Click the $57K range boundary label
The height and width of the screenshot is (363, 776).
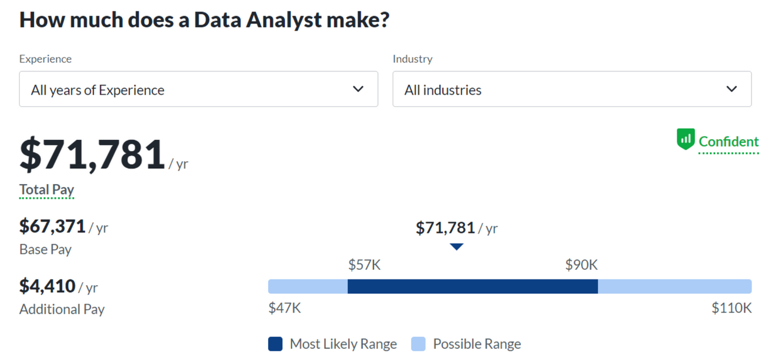364,264
